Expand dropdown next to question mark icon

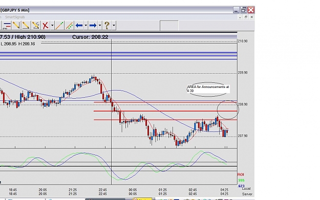(x=114, y=26)
